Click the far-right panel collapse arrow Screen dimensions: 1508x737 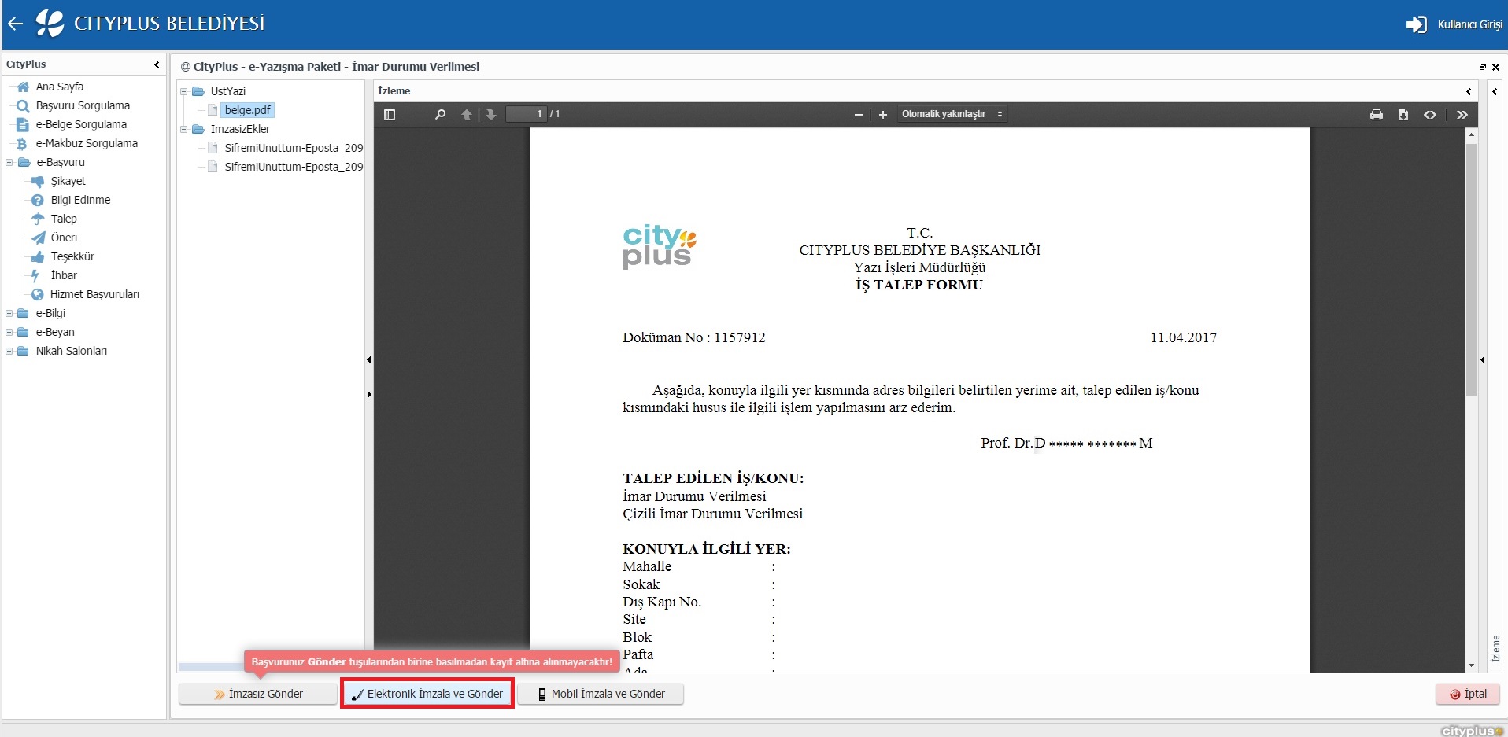pos(1495,91)
